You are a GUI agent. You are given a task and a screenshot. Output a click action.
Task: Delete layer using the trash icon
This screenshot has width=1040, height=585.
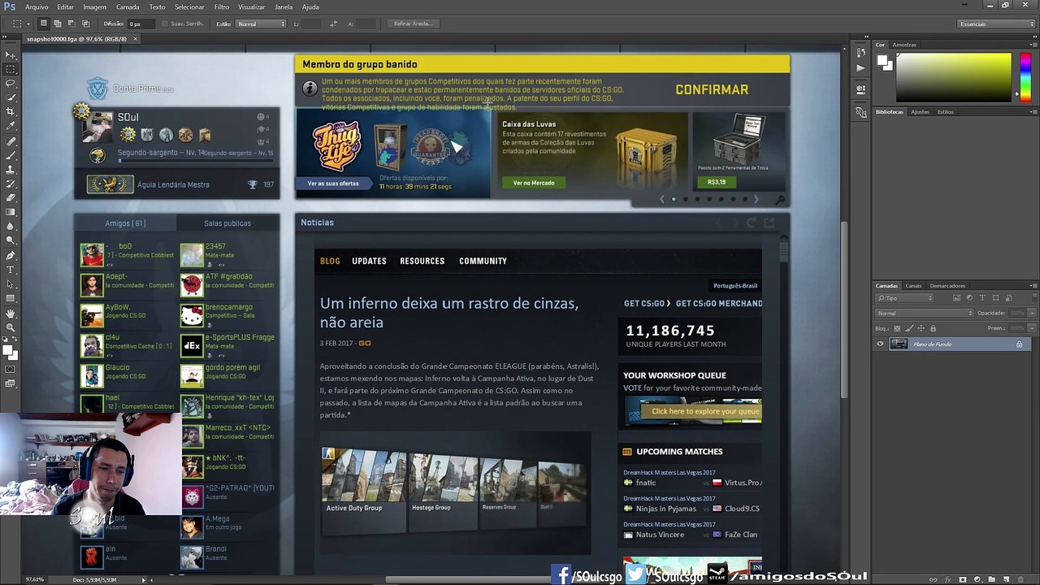tap(1022, 579)
